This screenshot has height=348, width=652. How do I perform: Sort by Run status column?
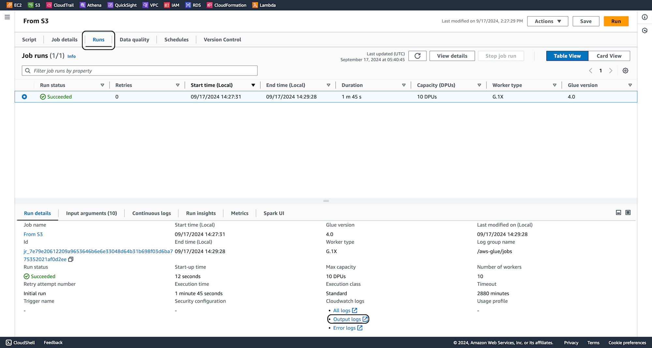102,85
